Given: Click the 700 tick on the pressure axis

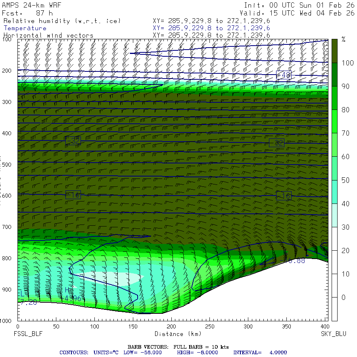Looking at the screenshot, I should pos(7,227).
